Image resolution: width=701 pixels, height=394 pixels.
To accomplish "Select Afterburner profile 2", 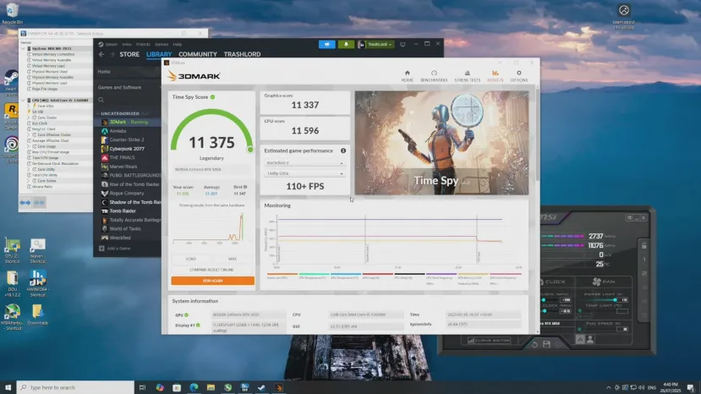I will tap(644, 273).
